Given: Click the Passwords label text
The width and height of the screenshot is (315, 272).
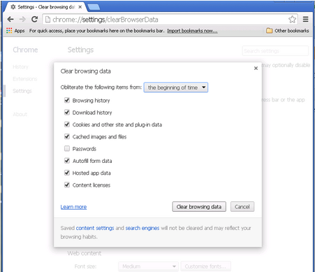Looking at the screenshot, I should click(x=85, y=149).
